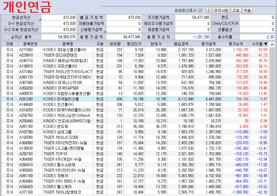Click the up/down stepper beside 유의사항
This screenshot has width=277, height=196.
pyautogui.click(x=209, y=10)
